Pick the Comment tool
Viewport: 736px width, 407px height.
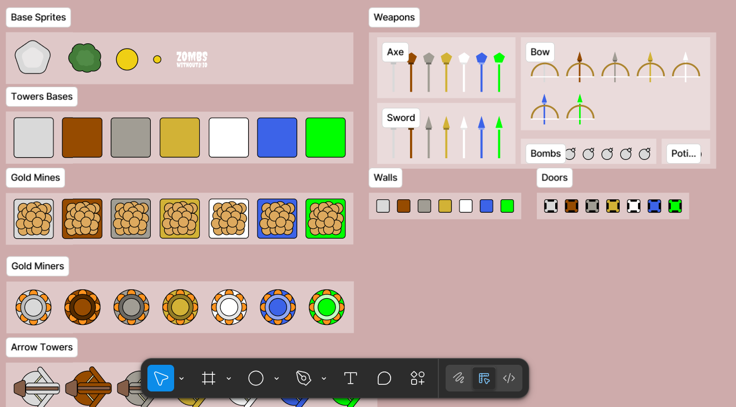click(384, 378)
